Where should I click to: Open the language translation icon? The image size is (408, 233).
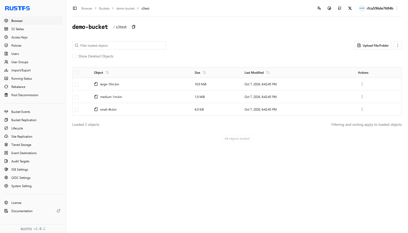click(319, 8)
